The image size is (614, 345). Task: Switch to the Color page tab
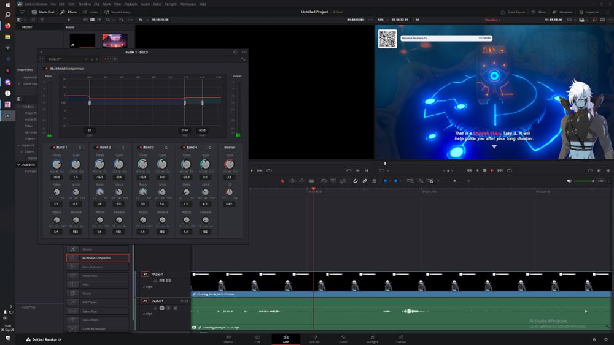pos(343,339)
